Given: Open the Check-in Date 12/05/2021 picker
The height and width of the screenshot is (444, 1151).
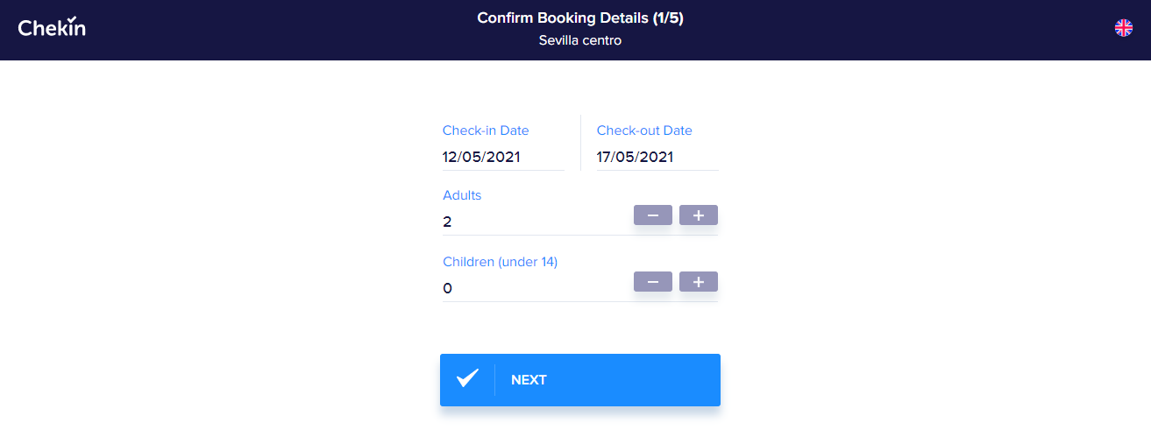Looking at the screenshot, I should click(503, 158).
